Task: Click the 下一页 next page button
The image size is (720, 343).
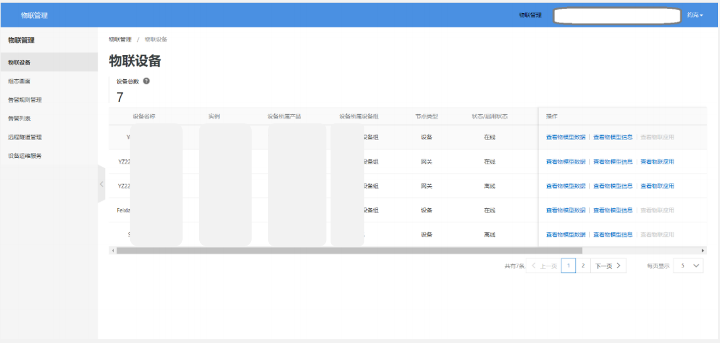Action: (608, 266)
